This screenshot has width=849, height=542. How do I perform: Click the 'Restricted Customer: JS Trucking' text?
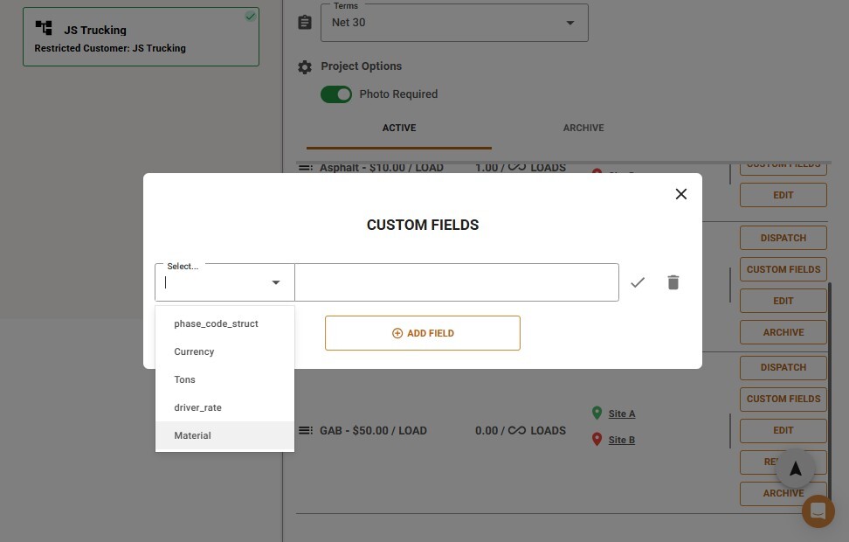pos(110,48)
